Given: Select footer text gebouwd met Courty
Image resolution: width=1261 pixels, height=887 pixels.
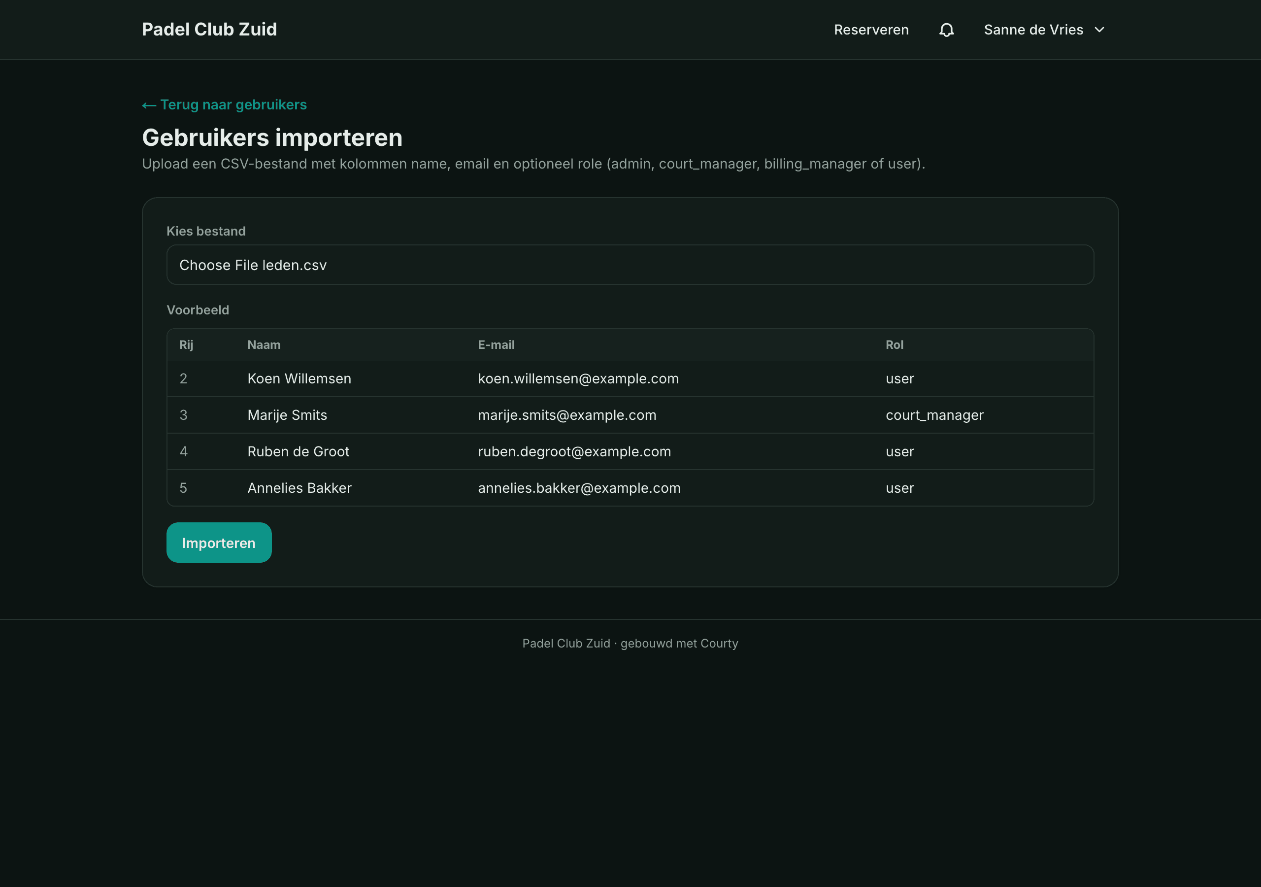Looking at the screenshot, I should tap(679, 643).
